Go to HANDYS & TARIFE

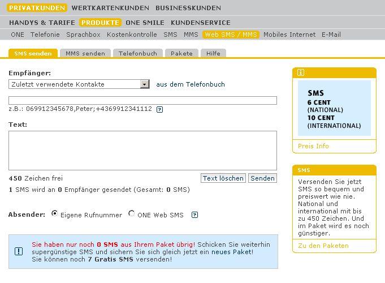(x=42, y=23)
